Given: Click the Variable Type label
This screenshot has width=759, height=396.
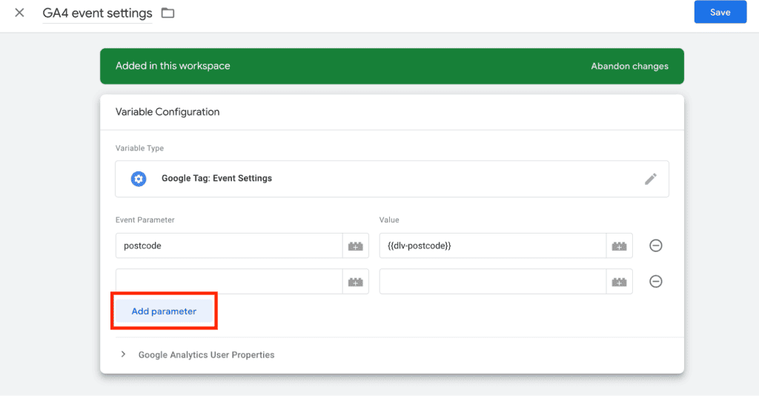Looking at the screenshot, I should [x=139, y=148].
